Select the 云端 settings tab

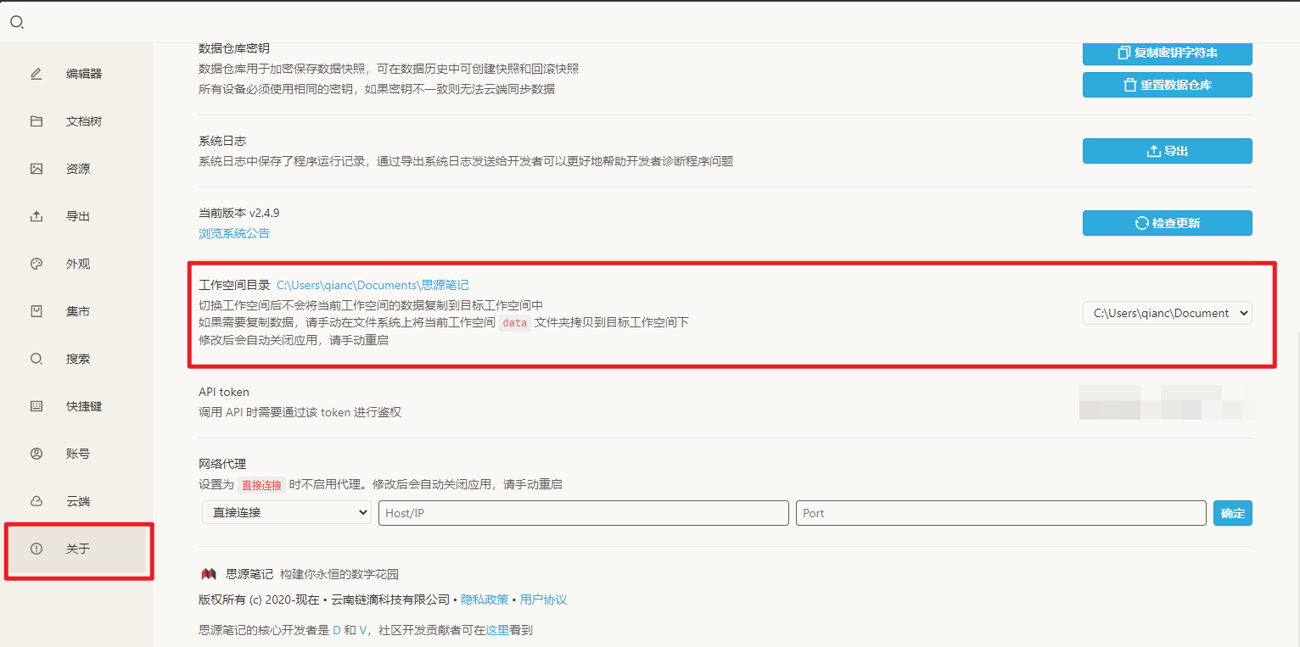(x=76, y=501)
